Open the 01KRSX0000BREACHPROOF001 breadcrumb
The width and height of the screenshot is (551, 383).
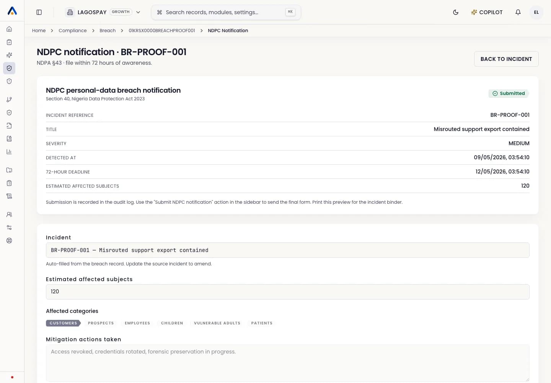pos(162,31)
